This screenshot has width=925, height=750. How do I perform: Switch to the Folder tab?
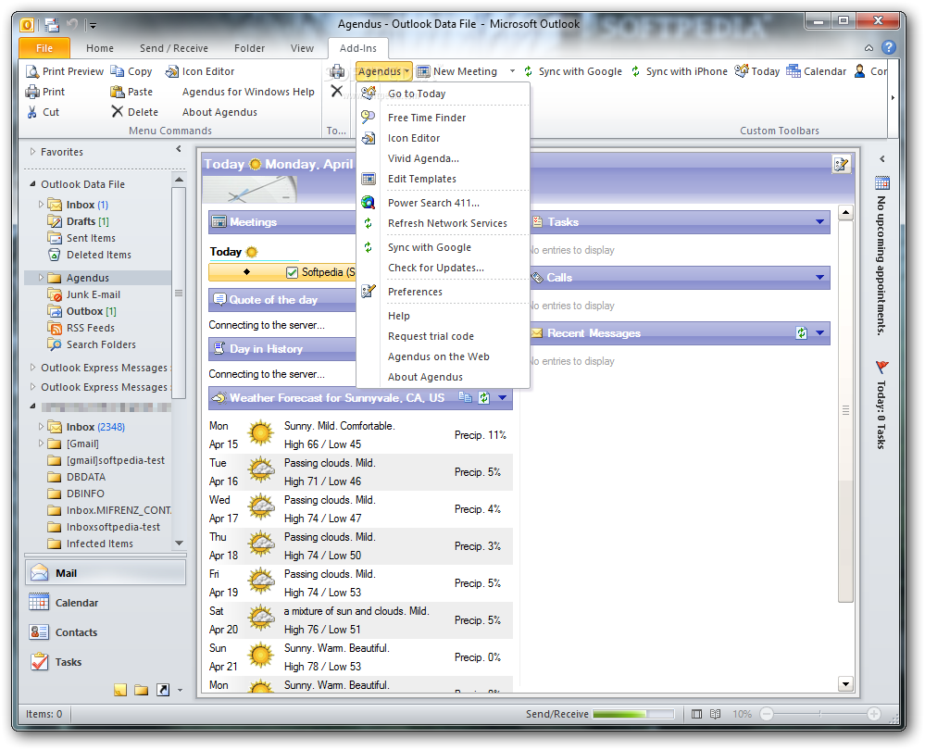point(250,48)
